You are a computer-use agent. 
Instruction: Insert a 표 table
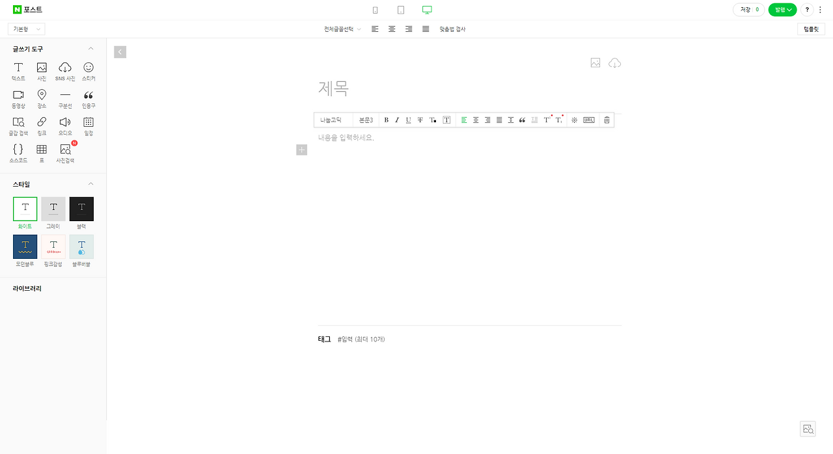tap(42, 153)
